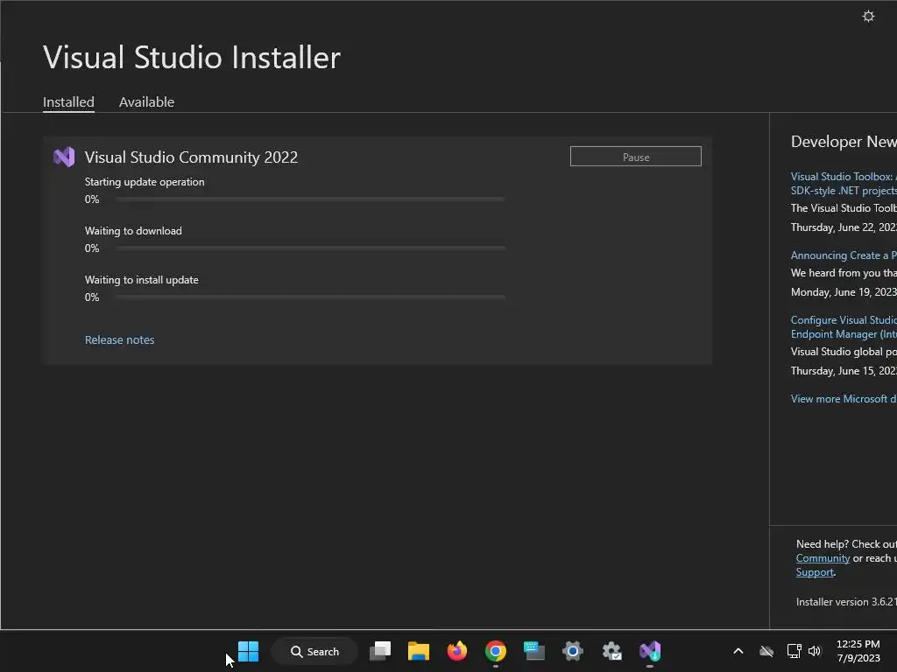897x672 pixels.
Task: Open the network status tray icon
Action: [x=794, y=651]
